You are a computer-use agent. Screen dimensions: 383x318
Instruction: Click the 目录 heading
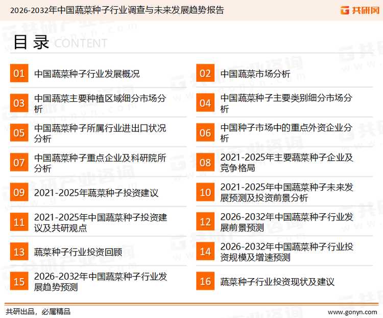[31, 42]
